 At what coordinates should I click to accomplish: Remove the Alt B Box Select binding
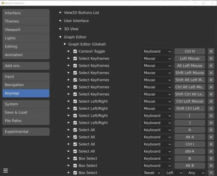(x=211, y=165)
